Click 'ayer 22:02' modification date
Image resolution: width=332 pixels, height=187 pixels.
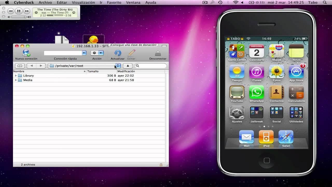coord(126,76)
